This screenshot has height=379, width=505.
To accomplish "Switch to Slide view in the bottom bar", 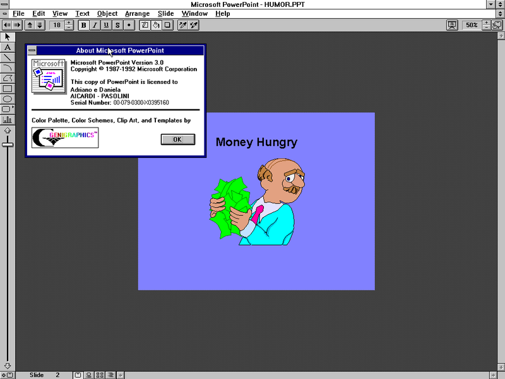I will [x=78, y=375].
